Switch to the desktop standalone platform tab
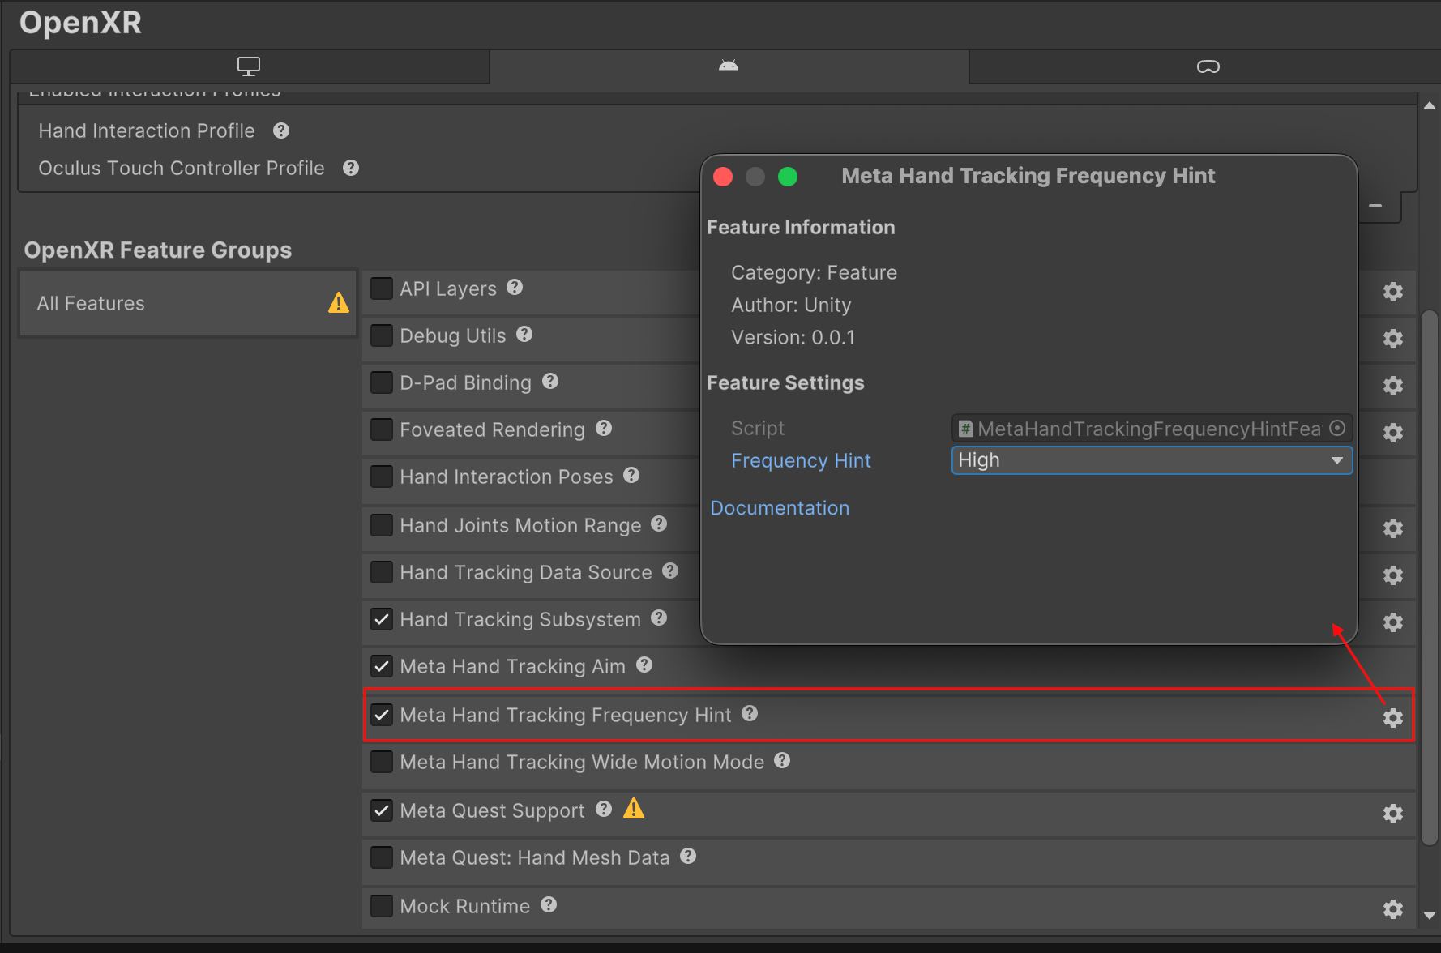This screenshot has width=1441, height=953. [x=249, y=66]
